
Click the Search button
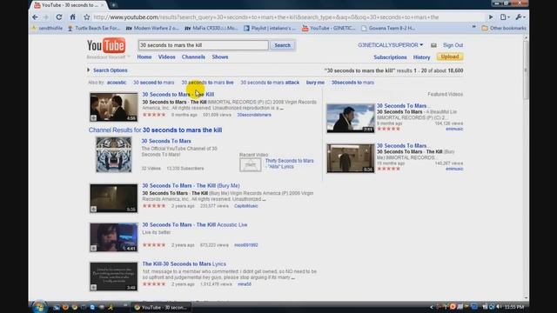[x=282, y=45]
